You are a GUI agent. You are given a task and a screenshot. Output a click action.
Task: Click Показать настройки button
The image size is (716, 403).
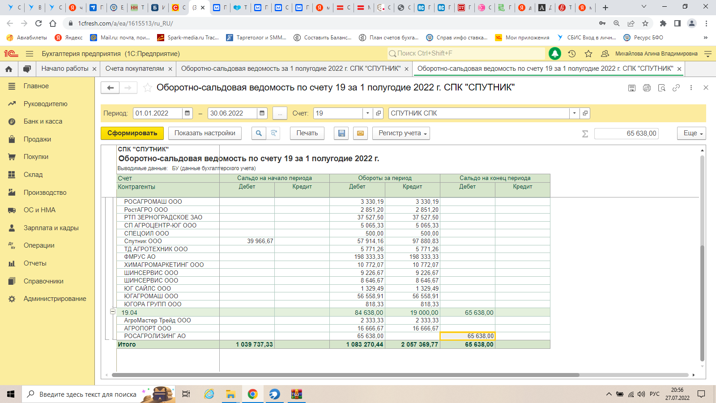point(205,133)
